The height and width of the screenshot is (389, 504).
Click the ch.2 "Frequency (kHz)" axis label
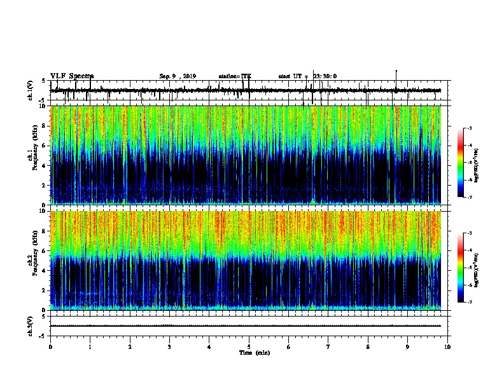pyautogui.click(x=35, y=253)
